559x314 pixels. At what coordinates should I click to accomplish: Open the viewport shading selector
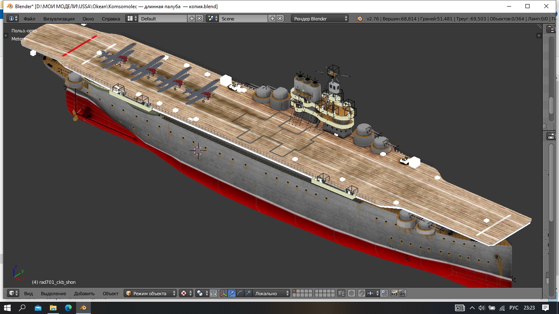185,293
